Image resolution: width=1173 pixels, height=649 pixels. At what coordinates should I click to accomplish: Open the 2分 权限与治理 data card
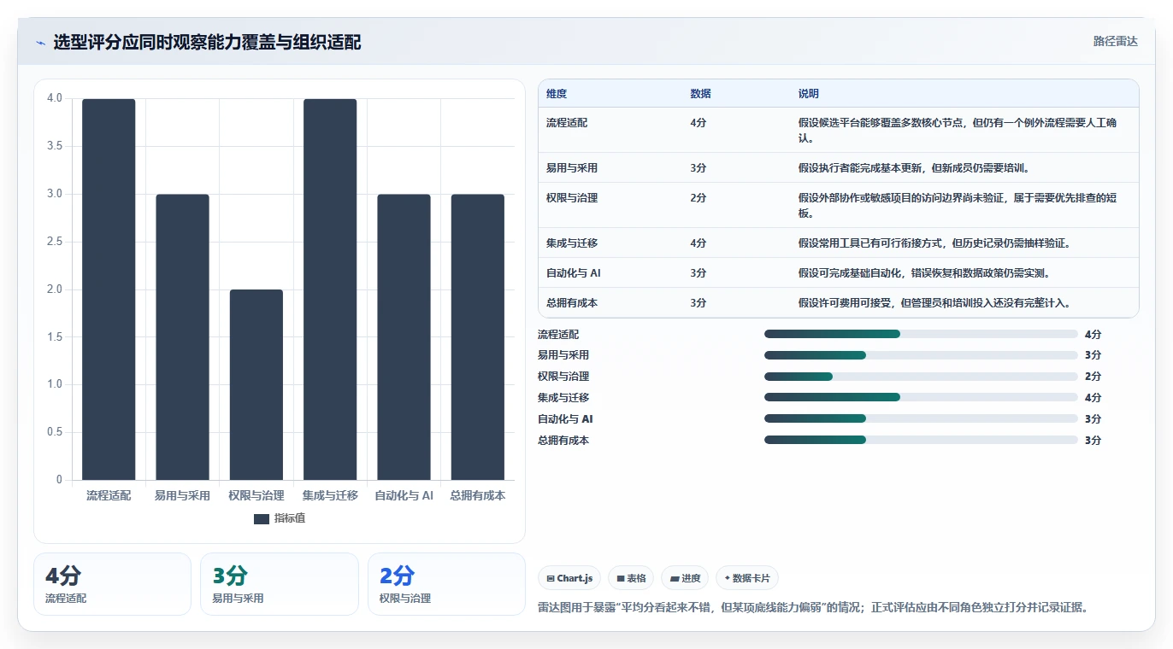tap(446, 584)
